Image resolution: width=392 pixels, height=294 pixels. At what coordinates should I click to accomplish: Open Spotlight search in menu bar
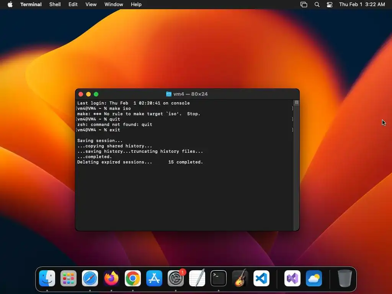[x=317, y=5]
